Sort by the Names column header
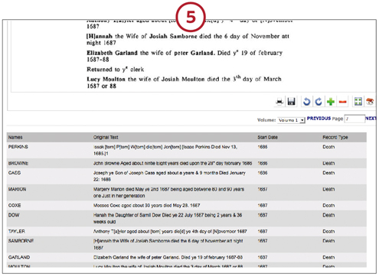Image resolution: width=379 pixels, height=277 pixels. point(15,138)
